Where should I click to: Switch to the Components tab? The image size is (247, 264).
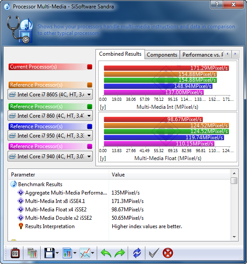coord(162,55)
